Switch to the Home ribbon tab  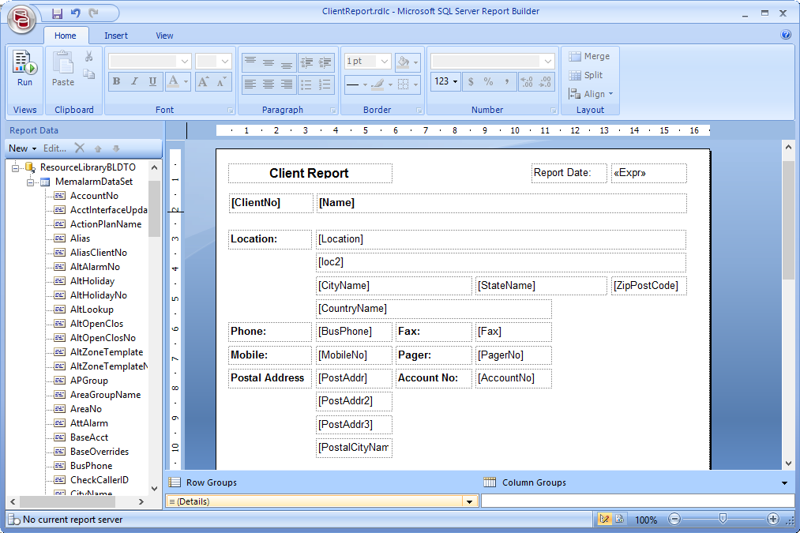click(x=66, y=36)
